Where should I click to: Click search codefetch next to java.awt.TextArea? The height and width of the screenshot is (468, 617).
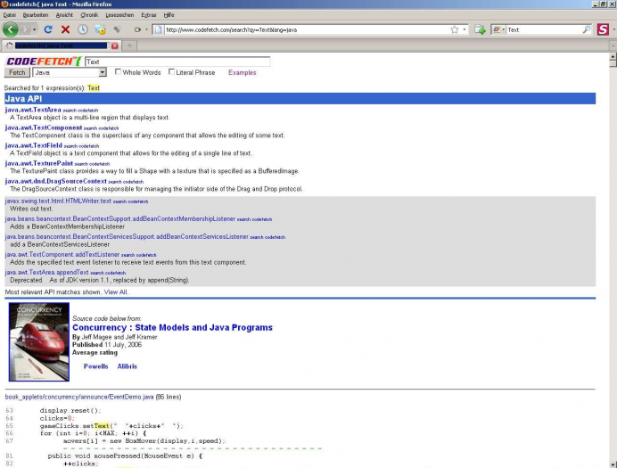80,111
